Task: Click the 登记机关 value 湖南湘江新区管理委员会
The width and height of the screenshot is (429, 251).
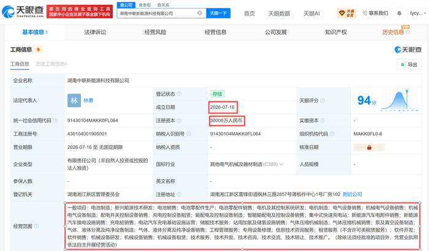Action: pos(93,195)
